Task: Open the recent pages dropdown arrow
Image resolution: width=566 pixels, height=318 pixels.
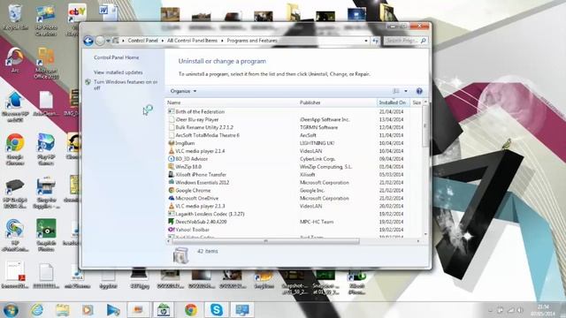Action: (108, 41)
